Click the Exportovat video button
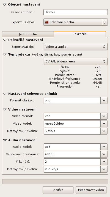This screenshot has width=110, height=197. point(91,190)
